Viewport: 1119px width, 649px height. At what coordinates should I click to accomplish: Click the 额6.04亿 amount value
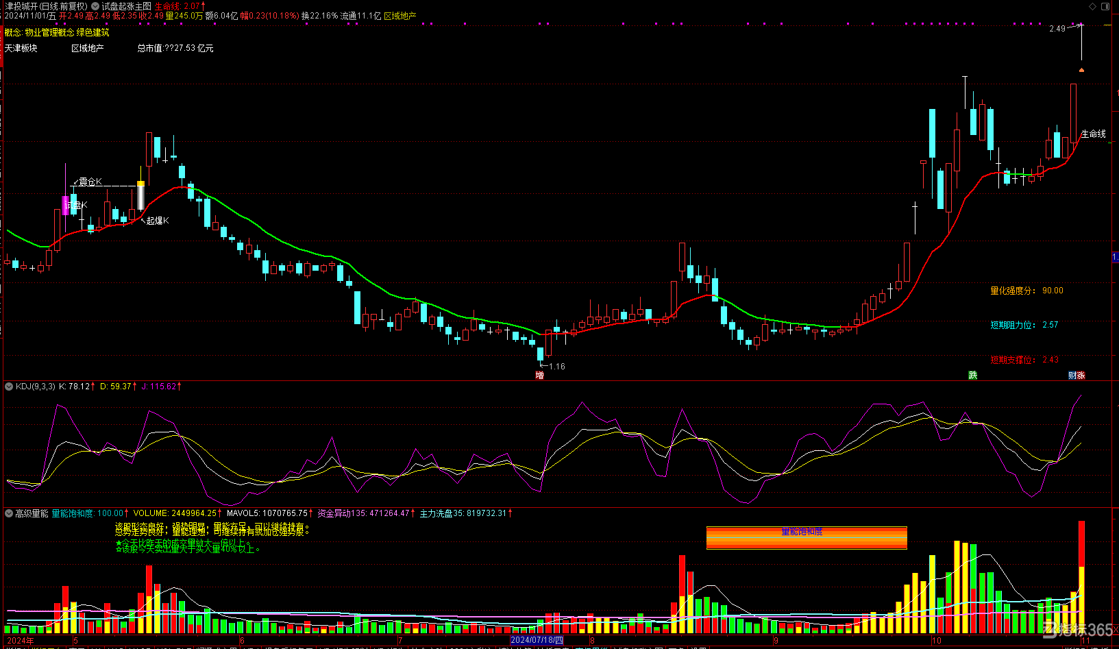(222, 16)
